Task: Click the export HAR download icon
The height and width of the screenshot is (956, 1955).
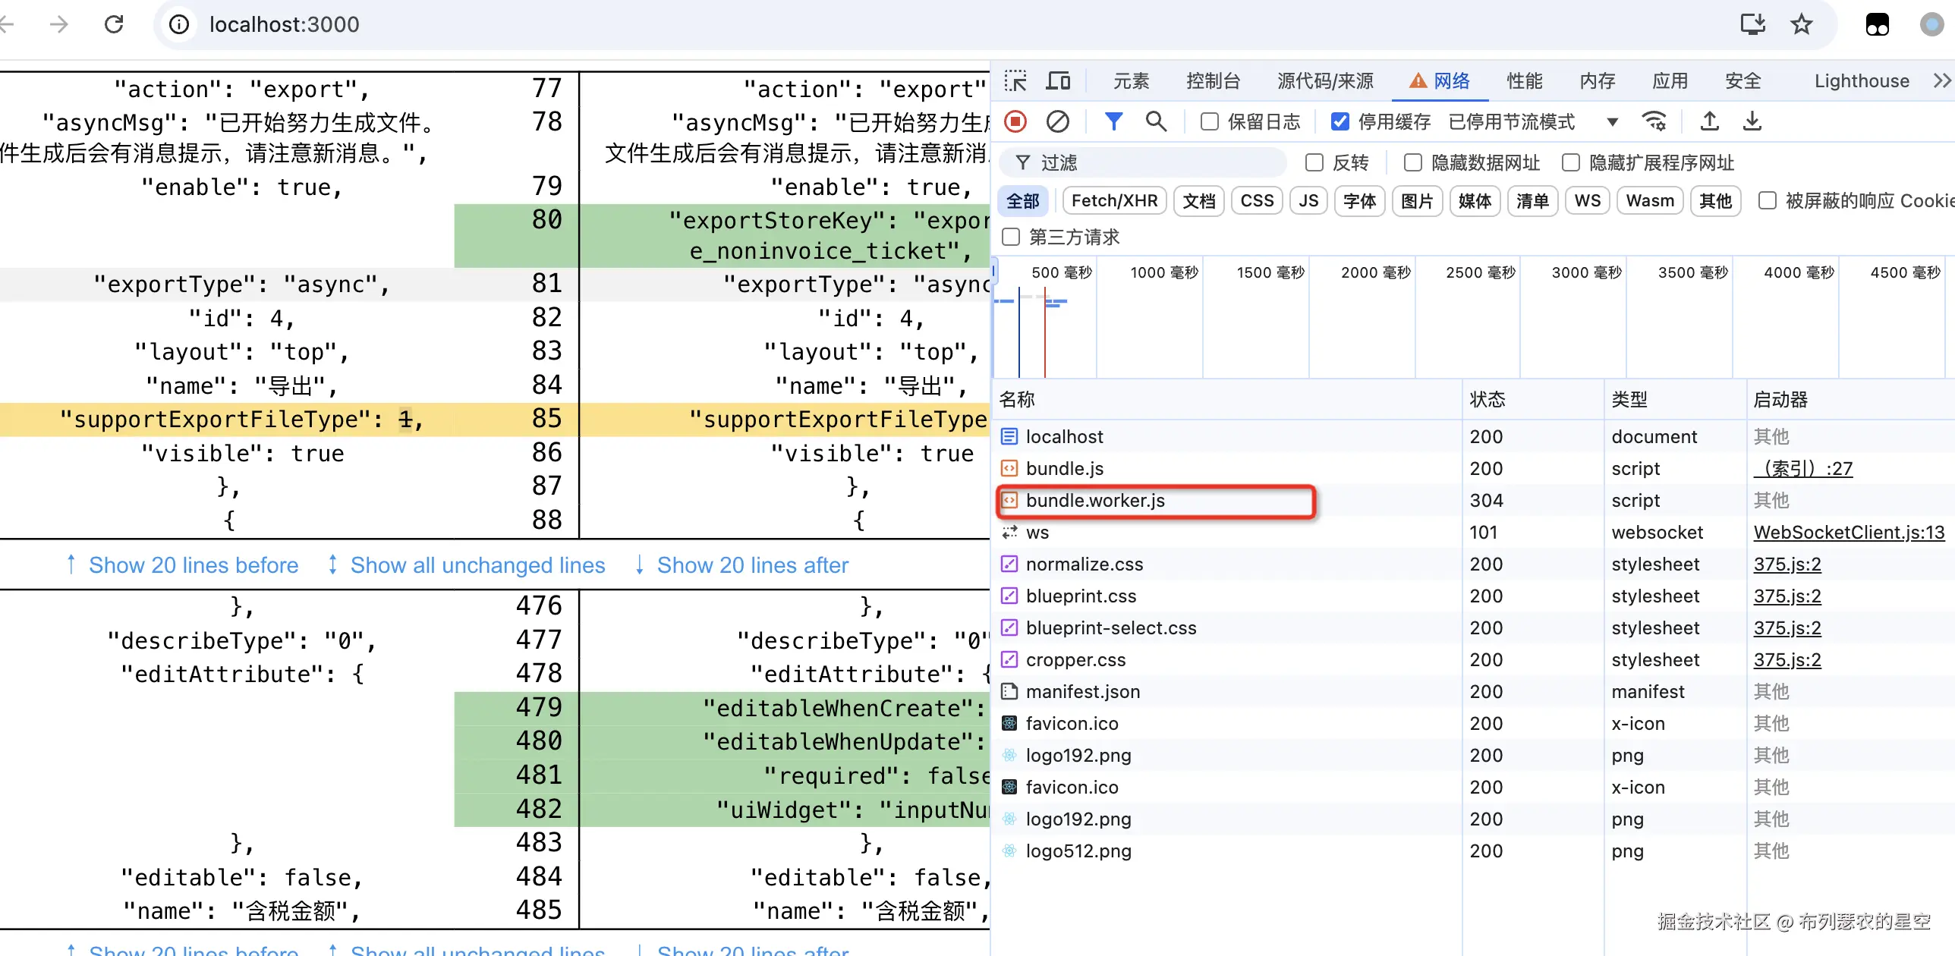Action: 1752,121
